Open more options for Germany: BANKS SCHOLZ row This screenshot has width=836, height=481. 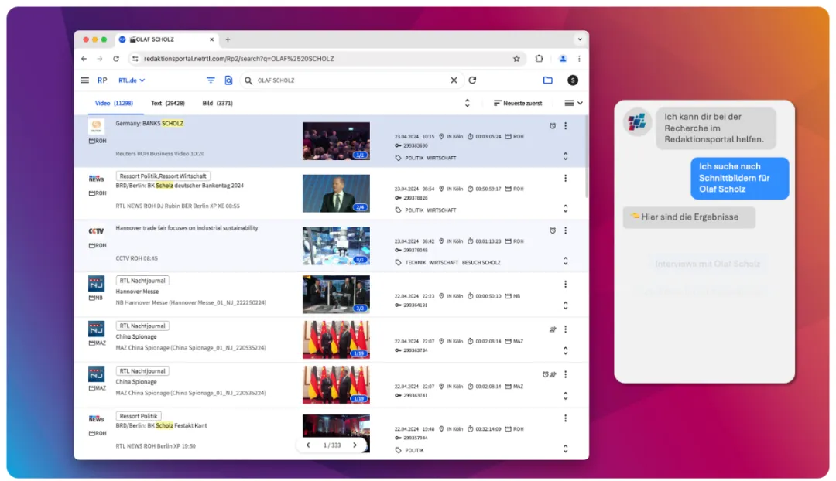click(566, 126)
